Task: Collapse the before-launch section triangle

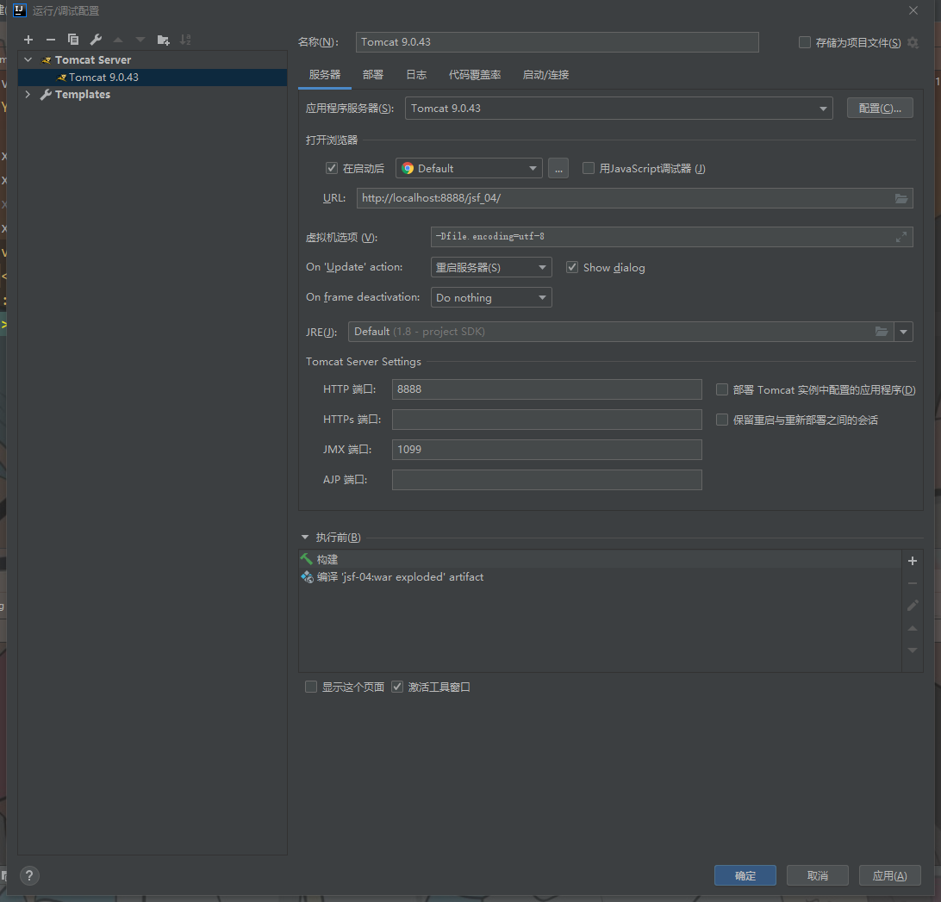Action: pyautogui.click(x=305, y=537)
